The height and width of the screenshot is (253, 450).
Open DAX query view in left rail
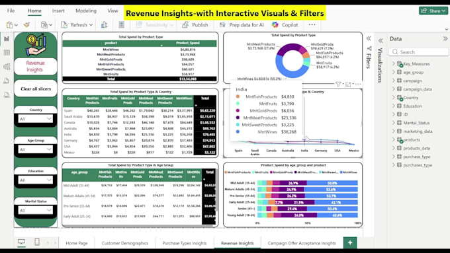[7, 81]
